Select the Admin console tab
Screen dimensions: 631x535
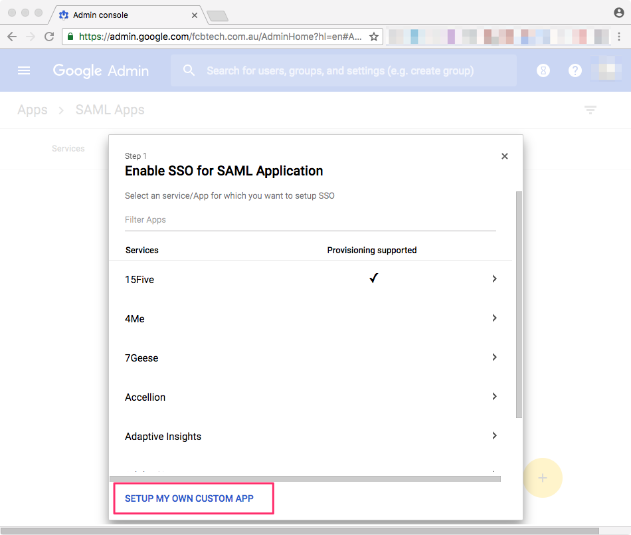(x=127, y=15)
